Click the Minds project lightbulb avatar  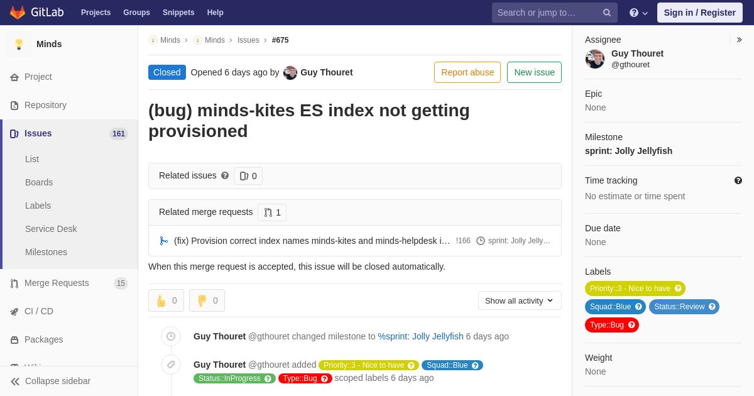tap(19, 44)
